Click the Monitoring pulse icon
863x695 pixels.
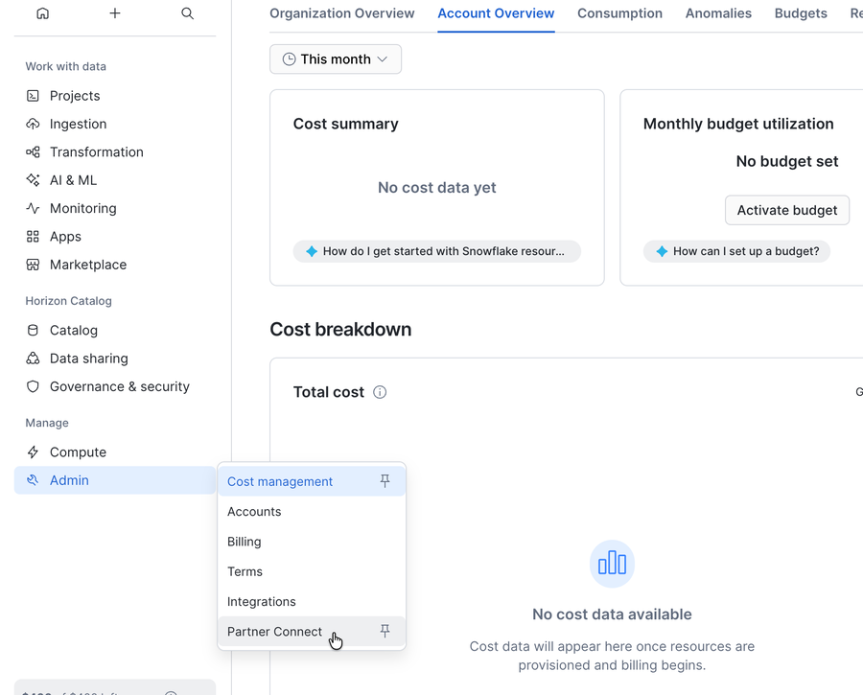tap(33, 208)
